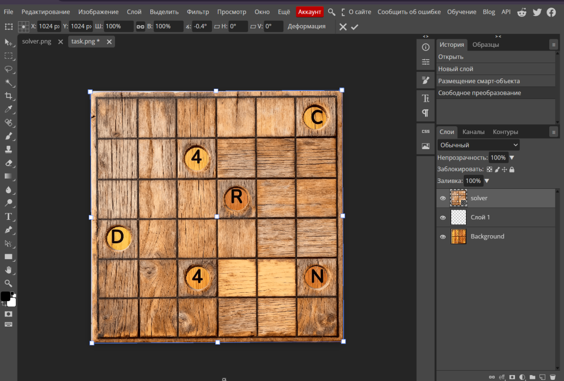This screenshot has height=381, width=564.
Task: Click the Деформация warp button
Action: coord(306,26)
